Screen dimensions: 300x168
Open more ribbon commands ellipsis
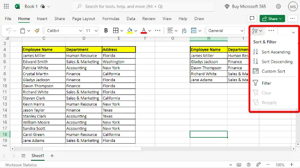click(271, 30)
